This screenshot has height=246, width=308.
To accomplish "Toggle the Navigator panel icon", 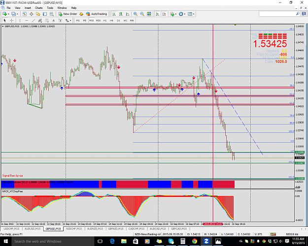I will point(38,14).
